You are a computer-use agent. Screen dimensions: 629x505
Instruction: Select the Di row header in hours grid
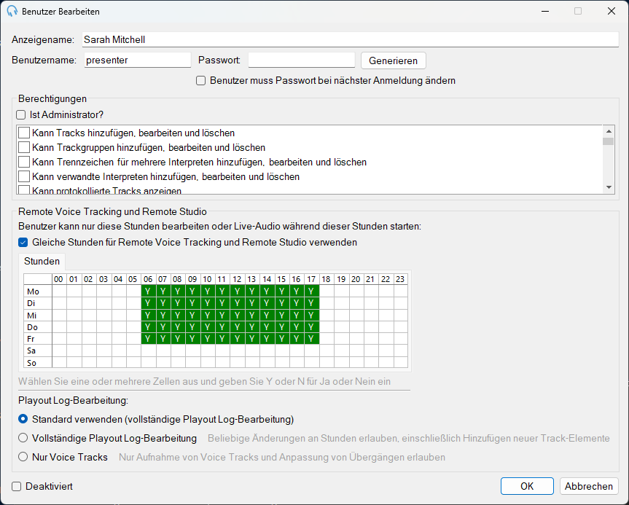tap(38, 303)
